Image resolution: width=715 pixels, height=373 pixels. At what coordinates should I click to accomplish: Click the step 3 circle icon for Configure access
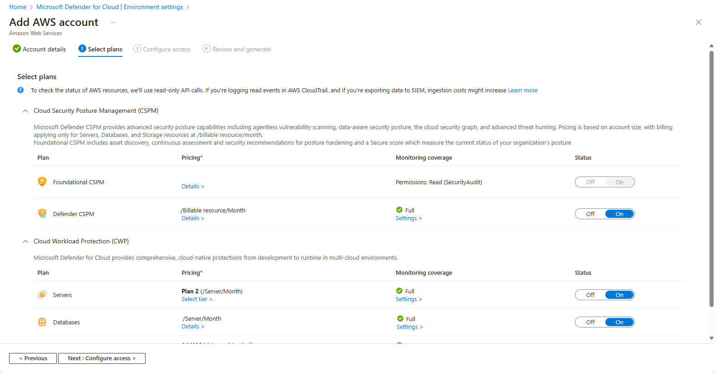[137, 49]
